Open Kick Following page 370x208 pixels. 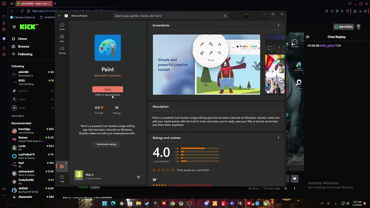tap(22, 54)
